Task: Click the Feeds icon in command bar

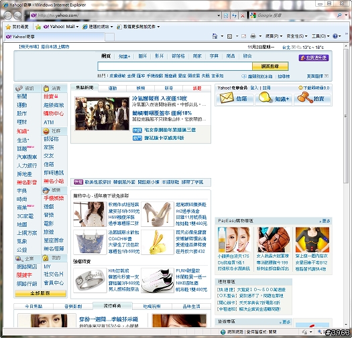Action: point(229,36)
